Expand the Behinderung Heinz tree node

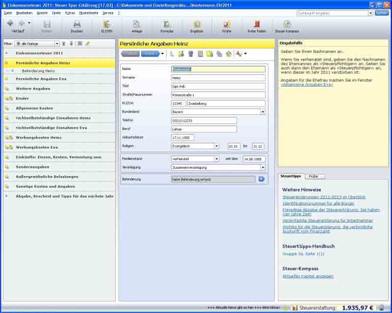[x=13, y=71]
